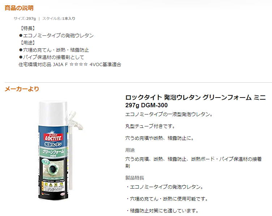Viewport: 272px width, 216px height.
Task: Click the 発泡ウレタン blue band on the can
Action: tap(53, 144)
